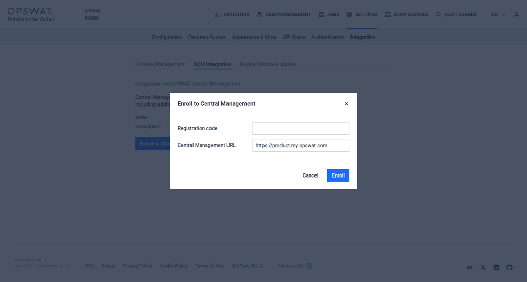Open the Jobs section

(x=329, y=15)
